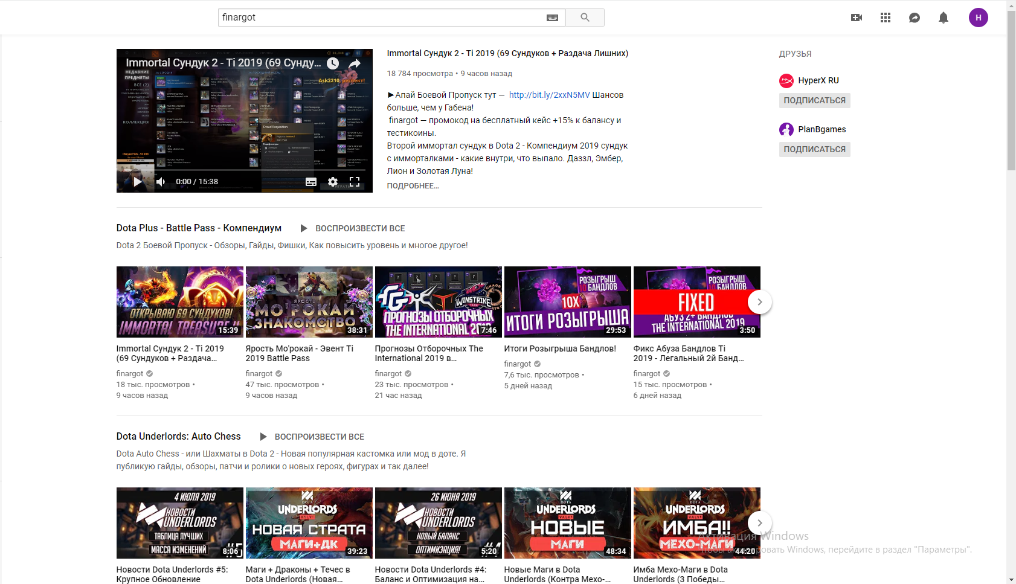Viewport: 1016px width, 584px height.
Task: Click the HyperX RU channel avatar
Action: pyautogui.click(x=786, y=80)
